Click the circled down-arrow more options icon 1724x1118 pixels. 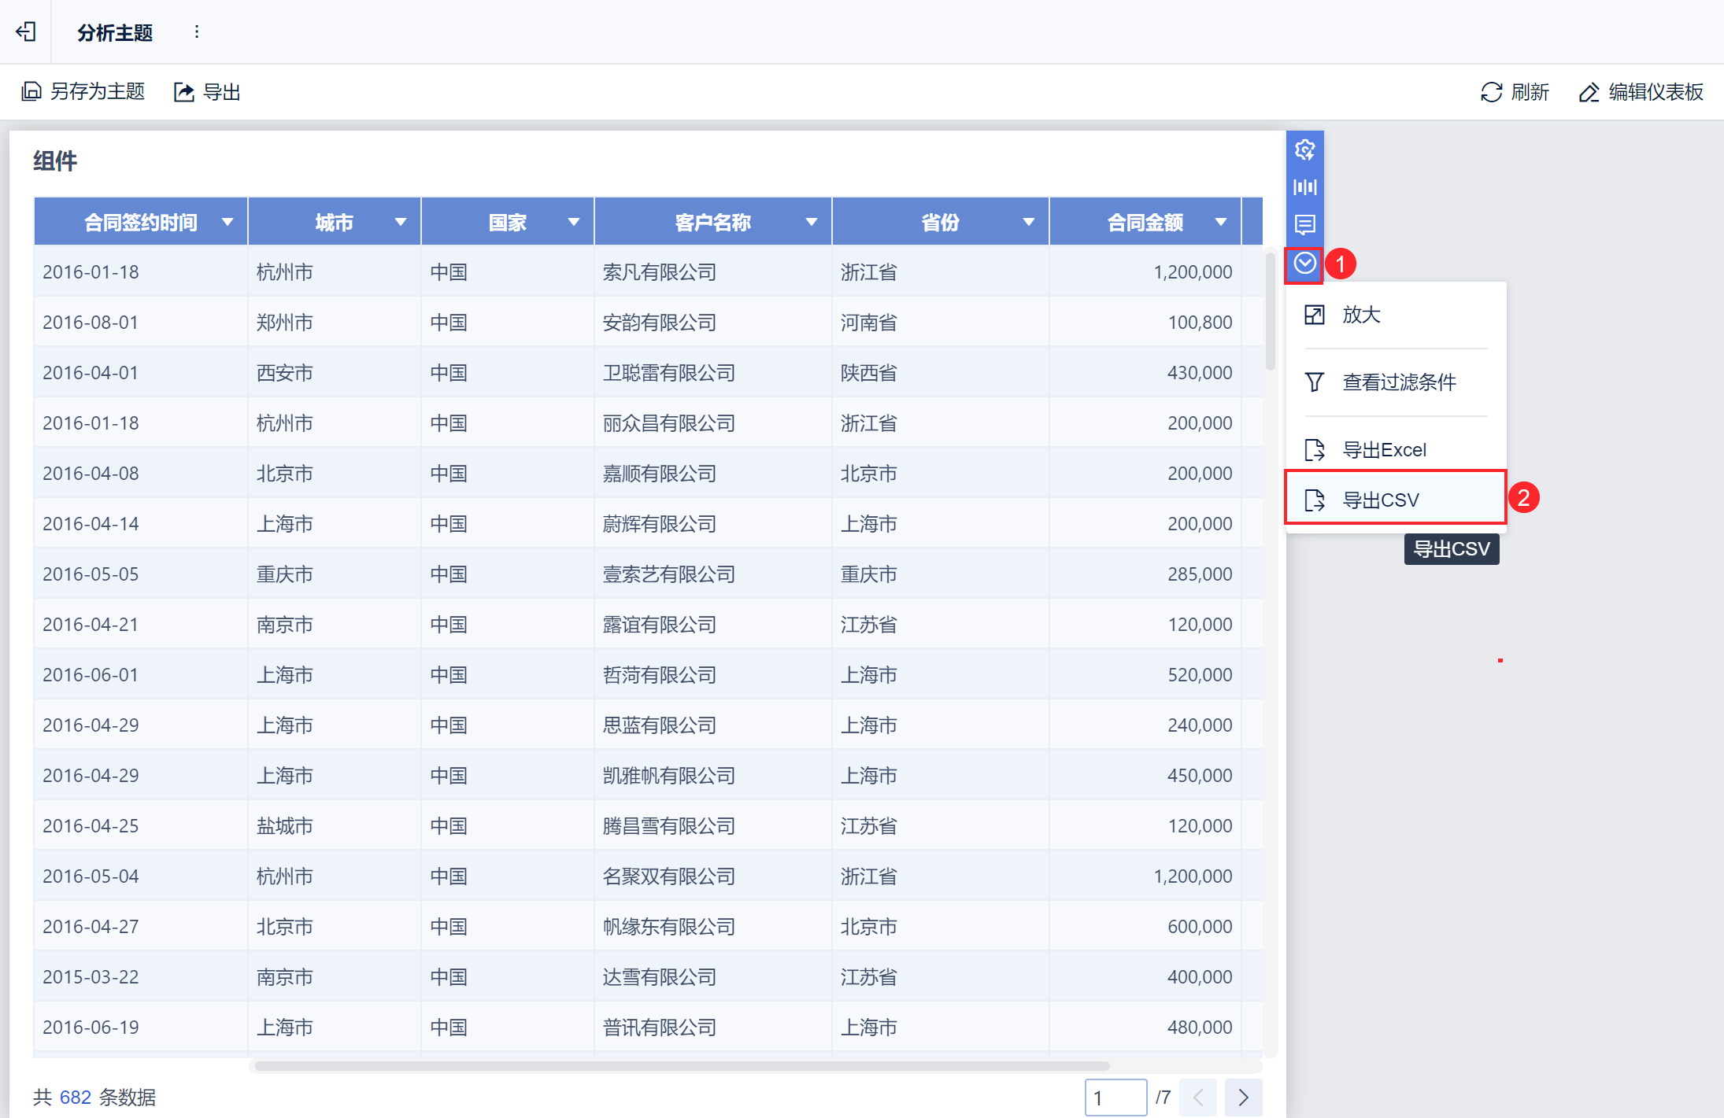(1304, 263)
